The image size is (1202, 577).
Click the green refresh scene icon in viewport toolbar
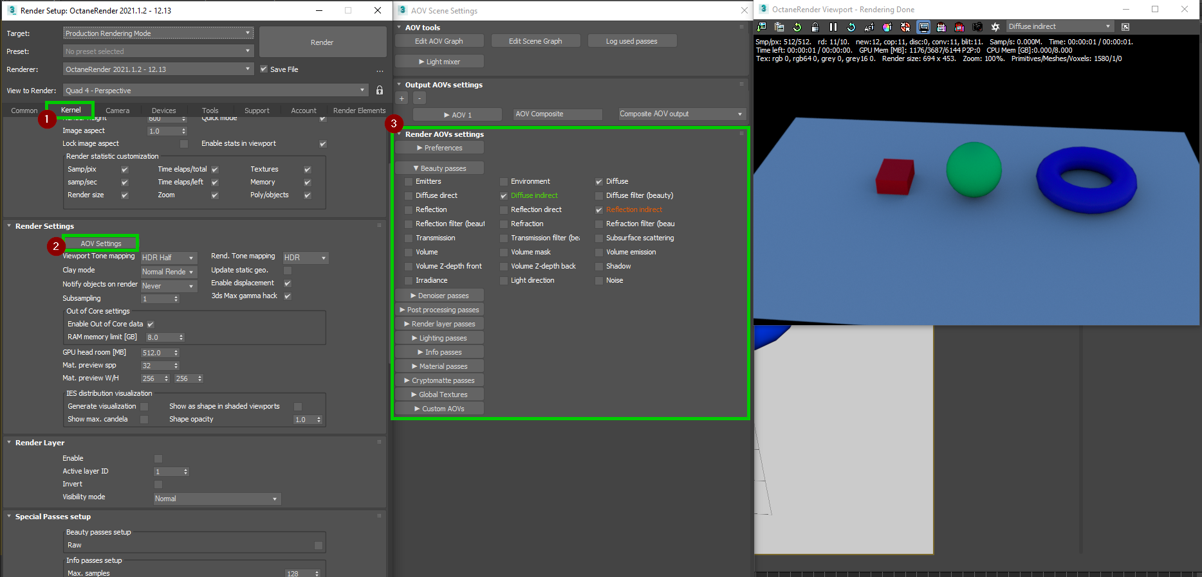(x=797, y=27)
